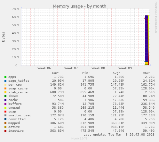The height and width of the screenshot is (142, 159).
Task: Click the 'committed' legend label
Action: pyautogui.click(x=17, y=119)
